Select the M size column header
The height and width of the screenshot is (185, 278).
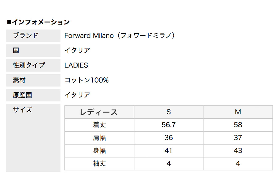tap(238, 112)
